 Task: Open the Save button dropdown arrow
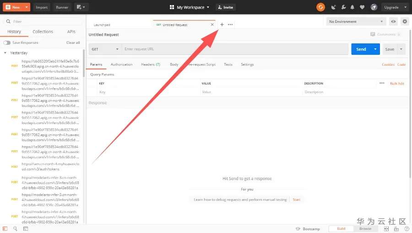point(401,49)
